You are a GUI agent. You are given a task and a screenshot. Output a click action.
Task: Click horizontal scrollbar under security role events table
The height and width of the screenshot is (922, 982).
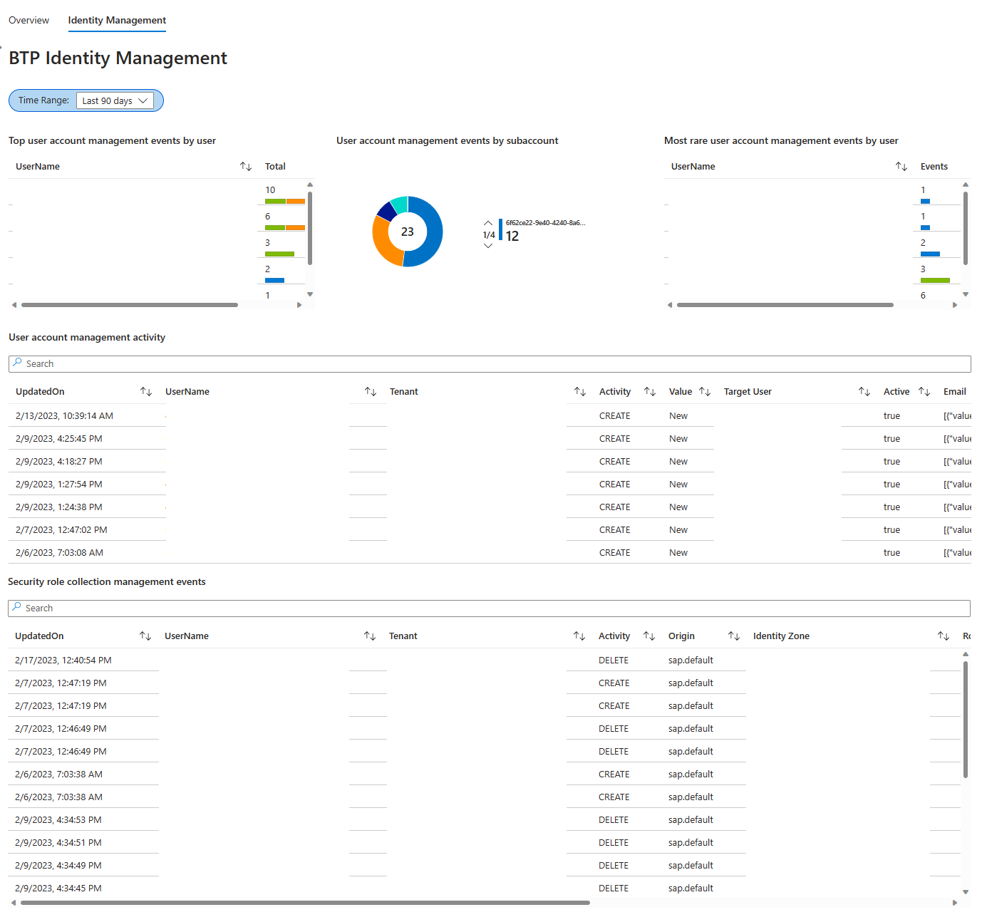pyautogui.click(x=305, y=903)
